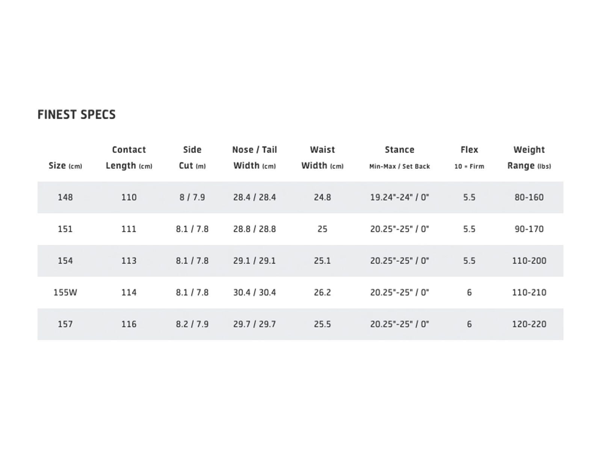
Task: Select weight range 90-170
Action: (529, 229)
